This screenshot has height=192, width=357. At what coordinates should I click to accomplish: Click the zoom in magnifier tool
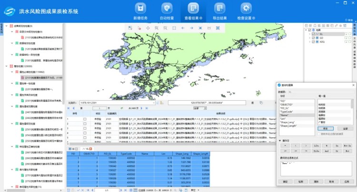click(156, 29)
